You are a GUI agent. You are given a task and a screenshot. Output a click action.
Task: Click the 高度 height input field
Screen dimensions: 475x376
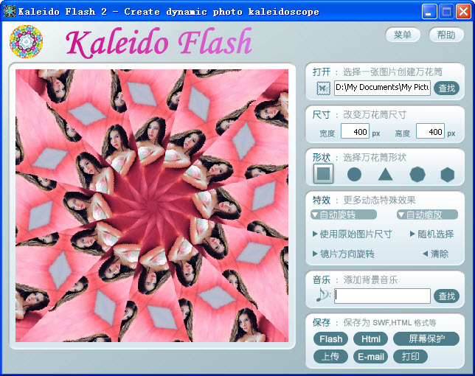click(430, 131)
